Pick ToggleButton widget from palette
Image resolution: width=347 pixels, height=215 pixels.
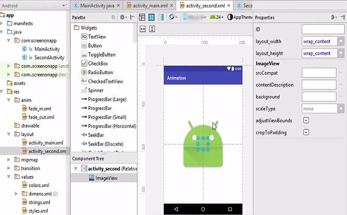pos(102,54)
